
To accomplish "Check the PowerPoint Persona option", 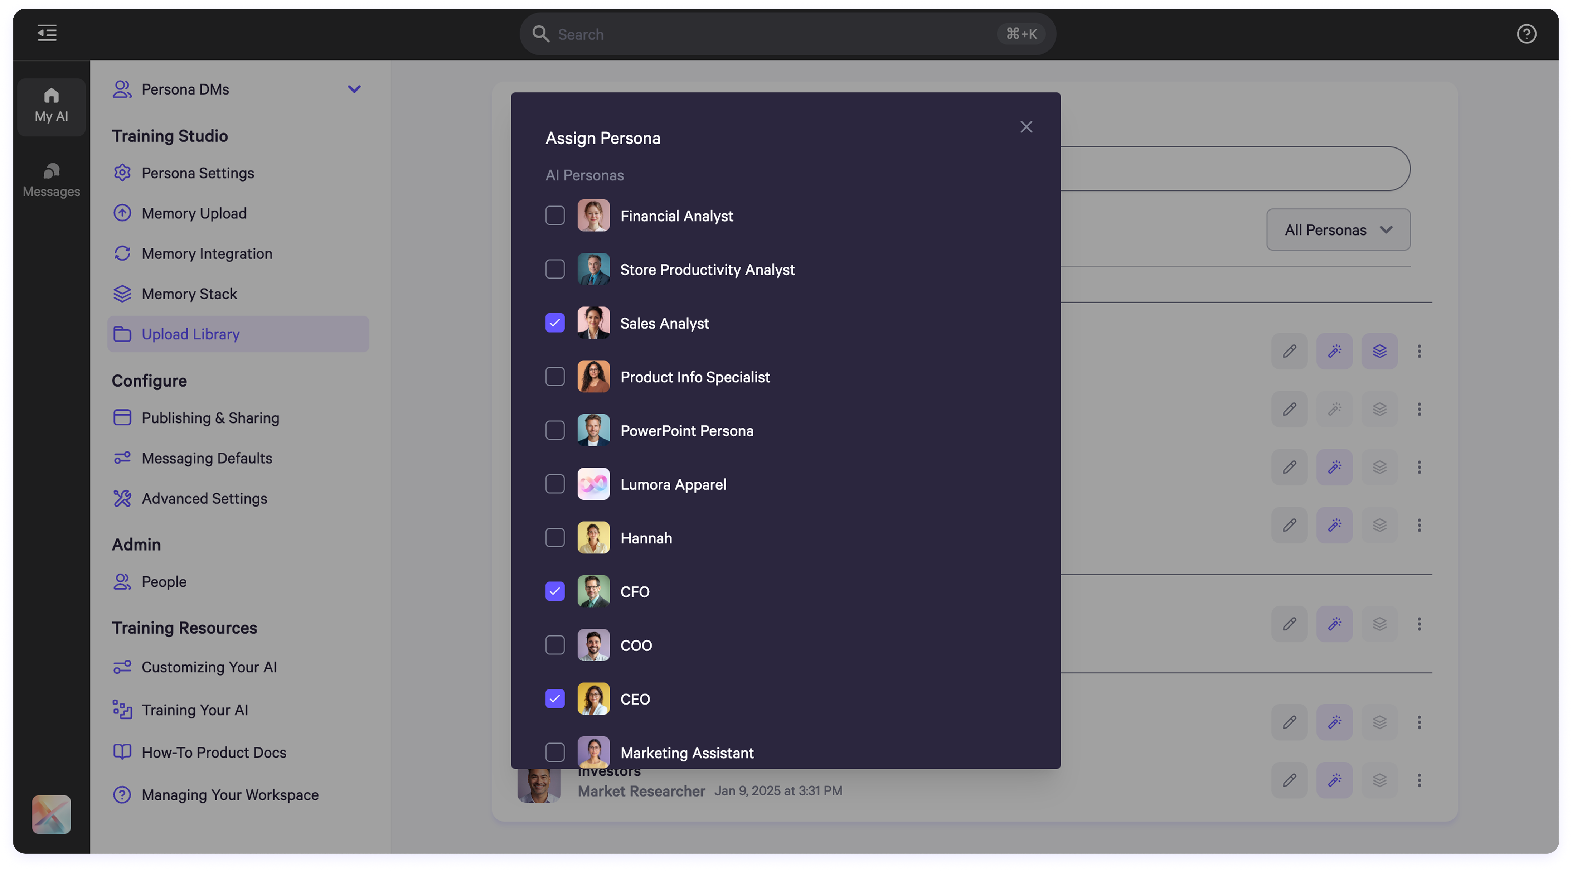I will [555, 430].
